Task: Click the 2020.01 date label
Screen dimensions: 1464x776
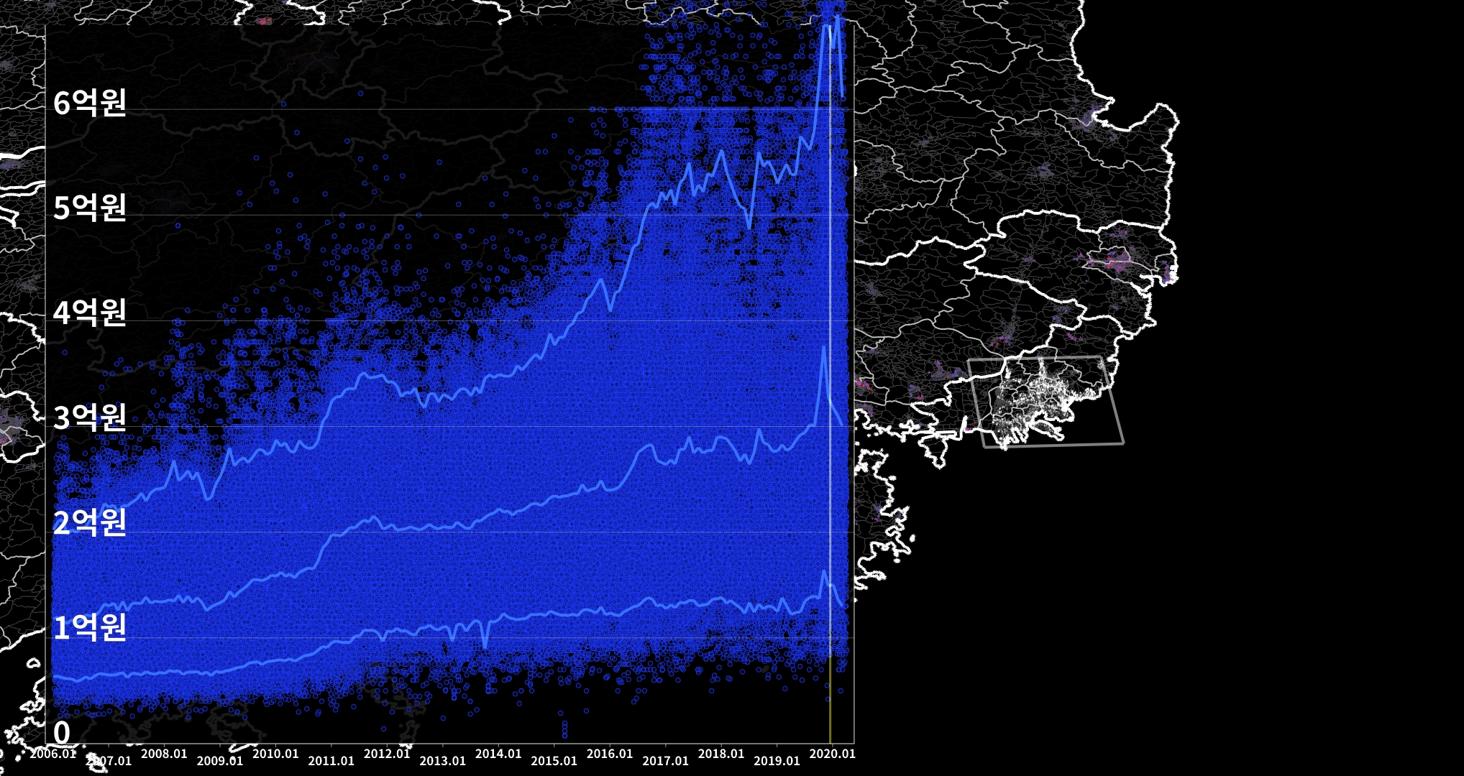Action: (x=833, y=754)
